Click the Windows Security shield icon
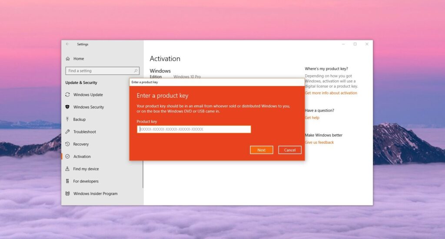 (67, 107)
